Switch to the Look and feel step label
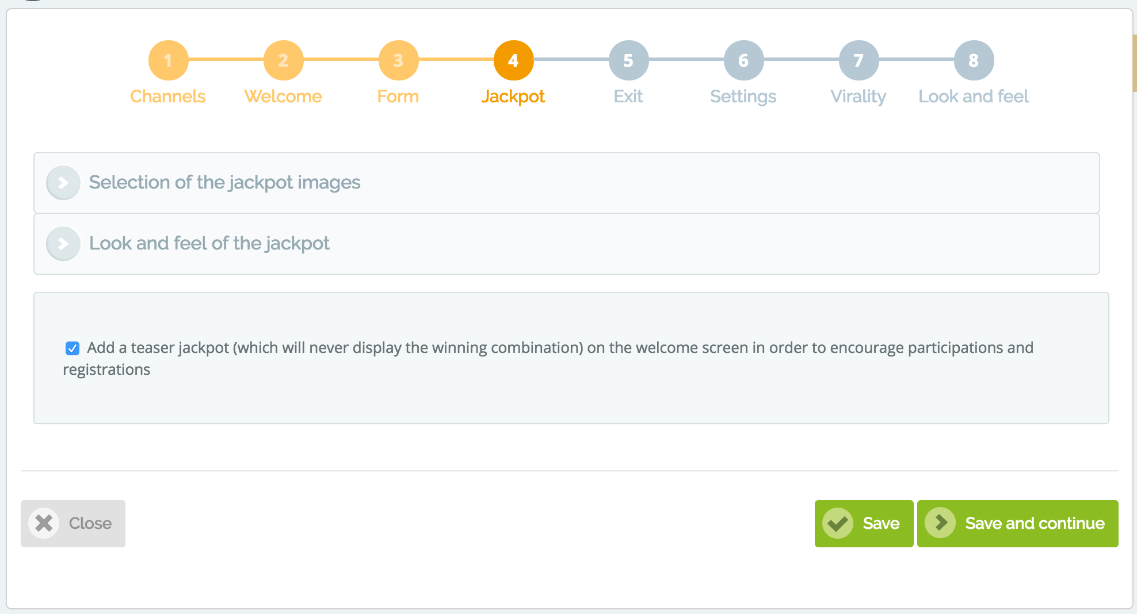This screenshot has height=614, width=1137. [x=974, y=96]
